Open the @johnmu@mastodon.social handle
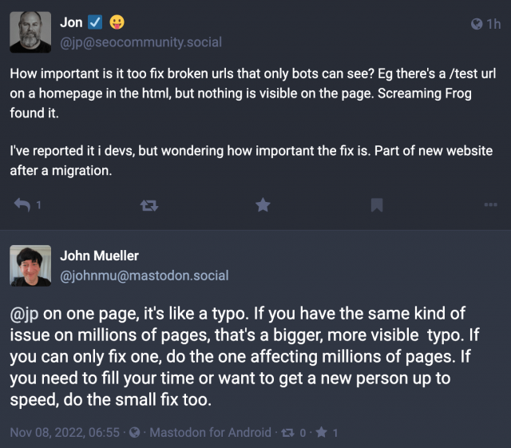The image size is (511, 448). point(145,275)
